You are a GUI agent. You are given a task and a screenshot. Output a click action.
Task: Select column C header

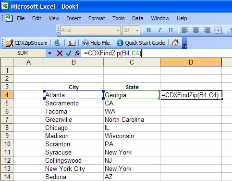click(x=132, y=62)
